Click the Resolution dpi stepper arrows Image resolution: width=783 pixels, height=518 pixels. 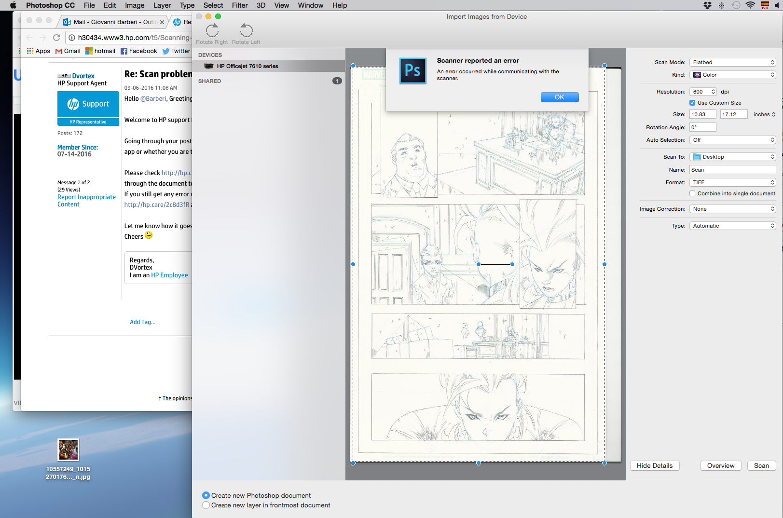713,92
